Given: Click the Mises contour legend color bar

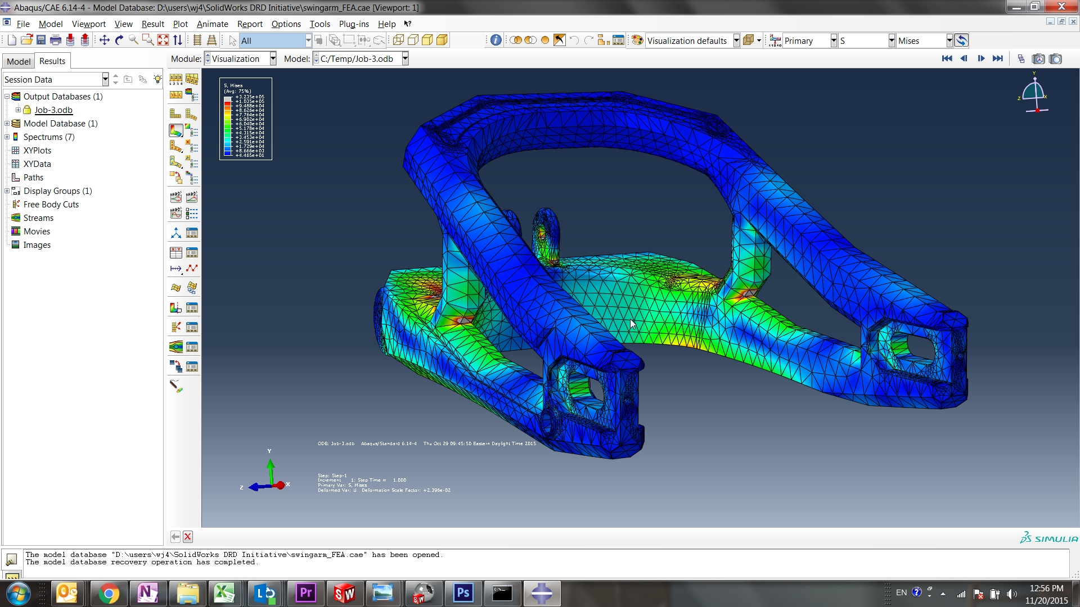Looking at the screenshot, I should tap(228, 126).
